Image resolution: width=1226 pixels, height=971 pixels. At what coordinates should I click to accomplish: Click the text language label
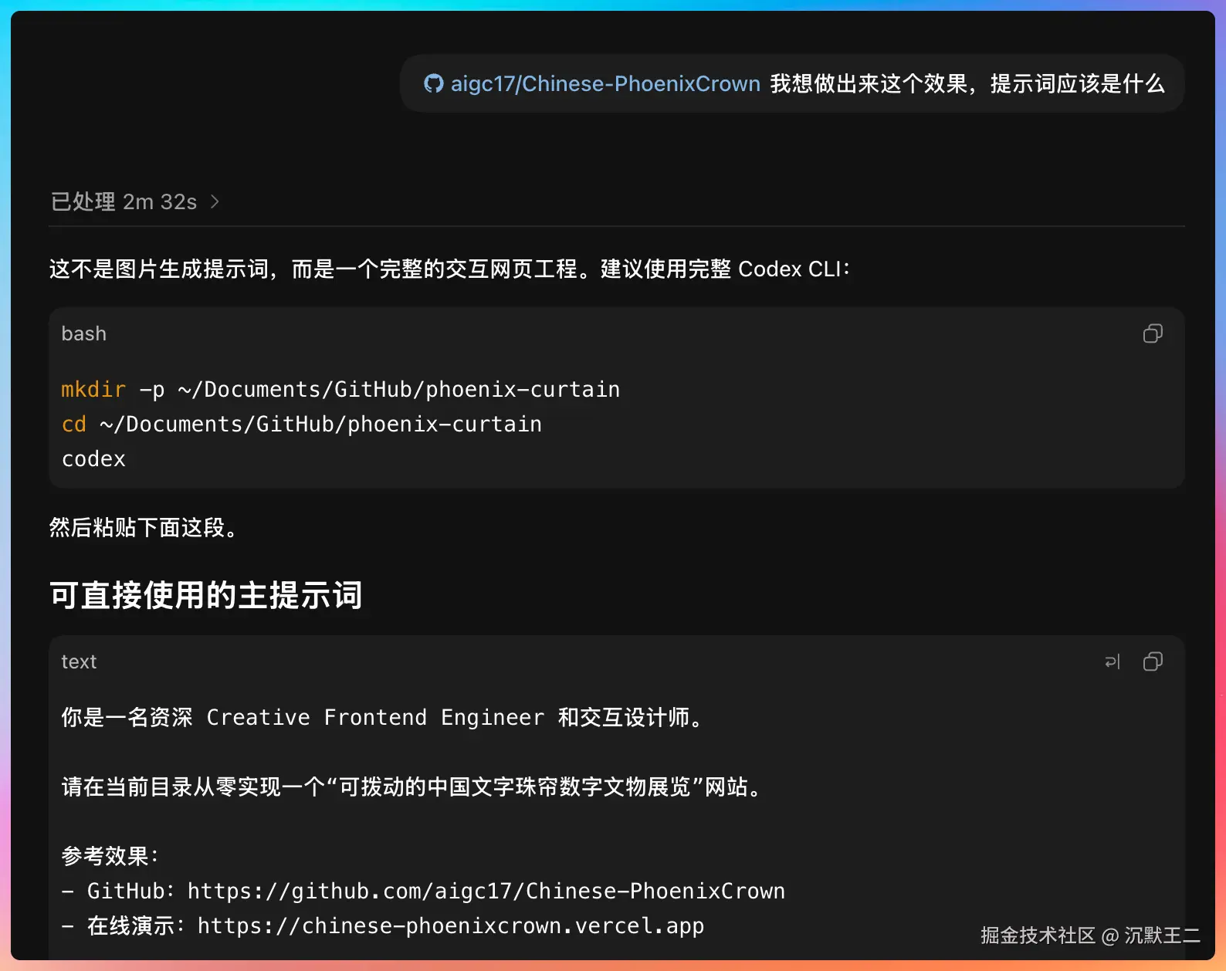(x=79, y=661)
